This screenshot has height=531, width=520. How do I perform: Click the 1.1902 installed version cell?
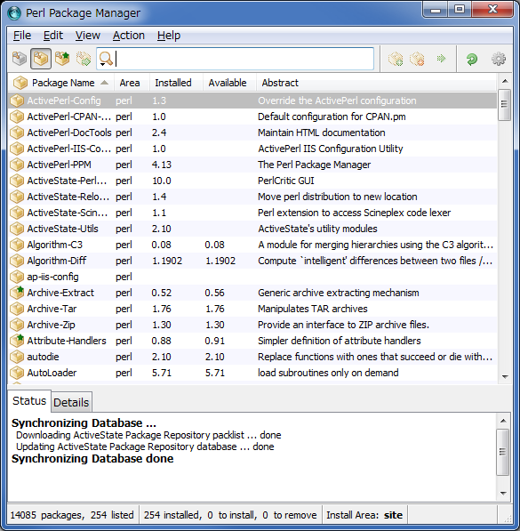coord(167,261)
